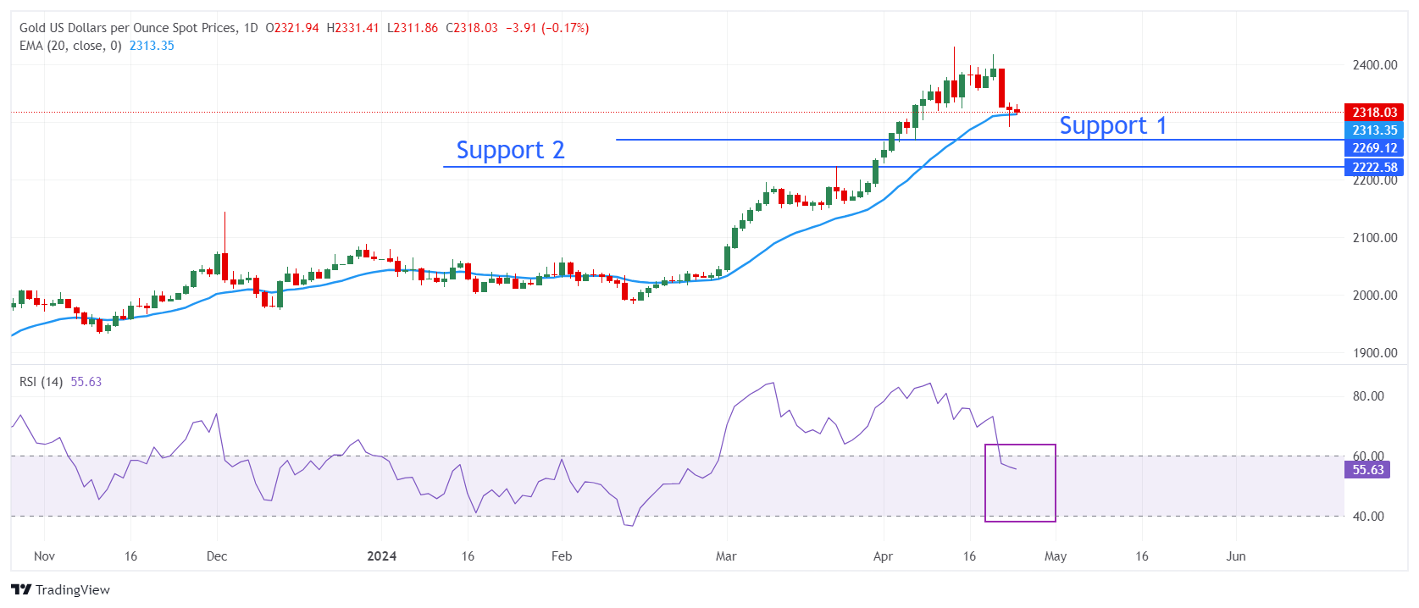Click the May label on the time axis

click(x=1056, y=556)
